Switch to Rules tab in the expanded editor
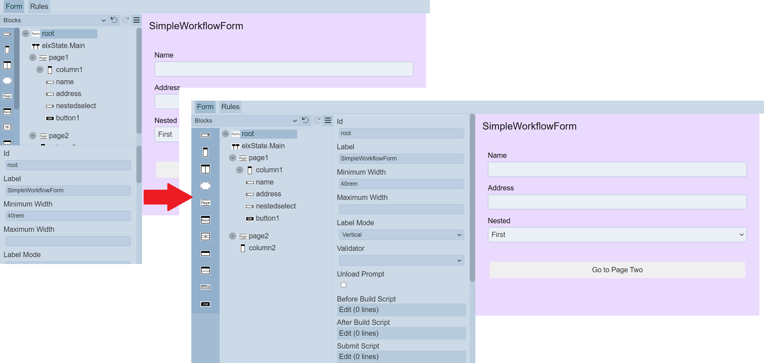Screen dimensions: 764x363 click(230, 107)
